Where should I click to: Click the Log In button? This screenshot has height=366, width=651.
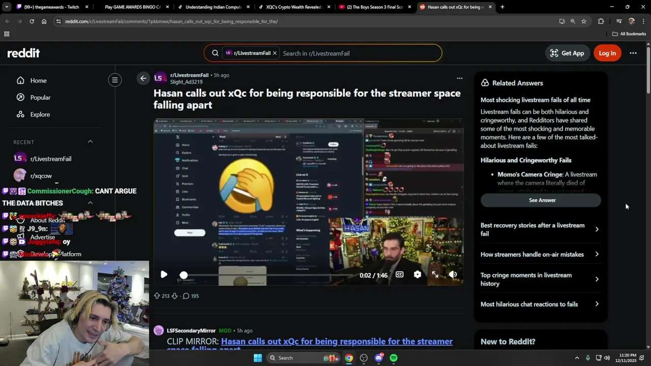click(x=607, y=53)
